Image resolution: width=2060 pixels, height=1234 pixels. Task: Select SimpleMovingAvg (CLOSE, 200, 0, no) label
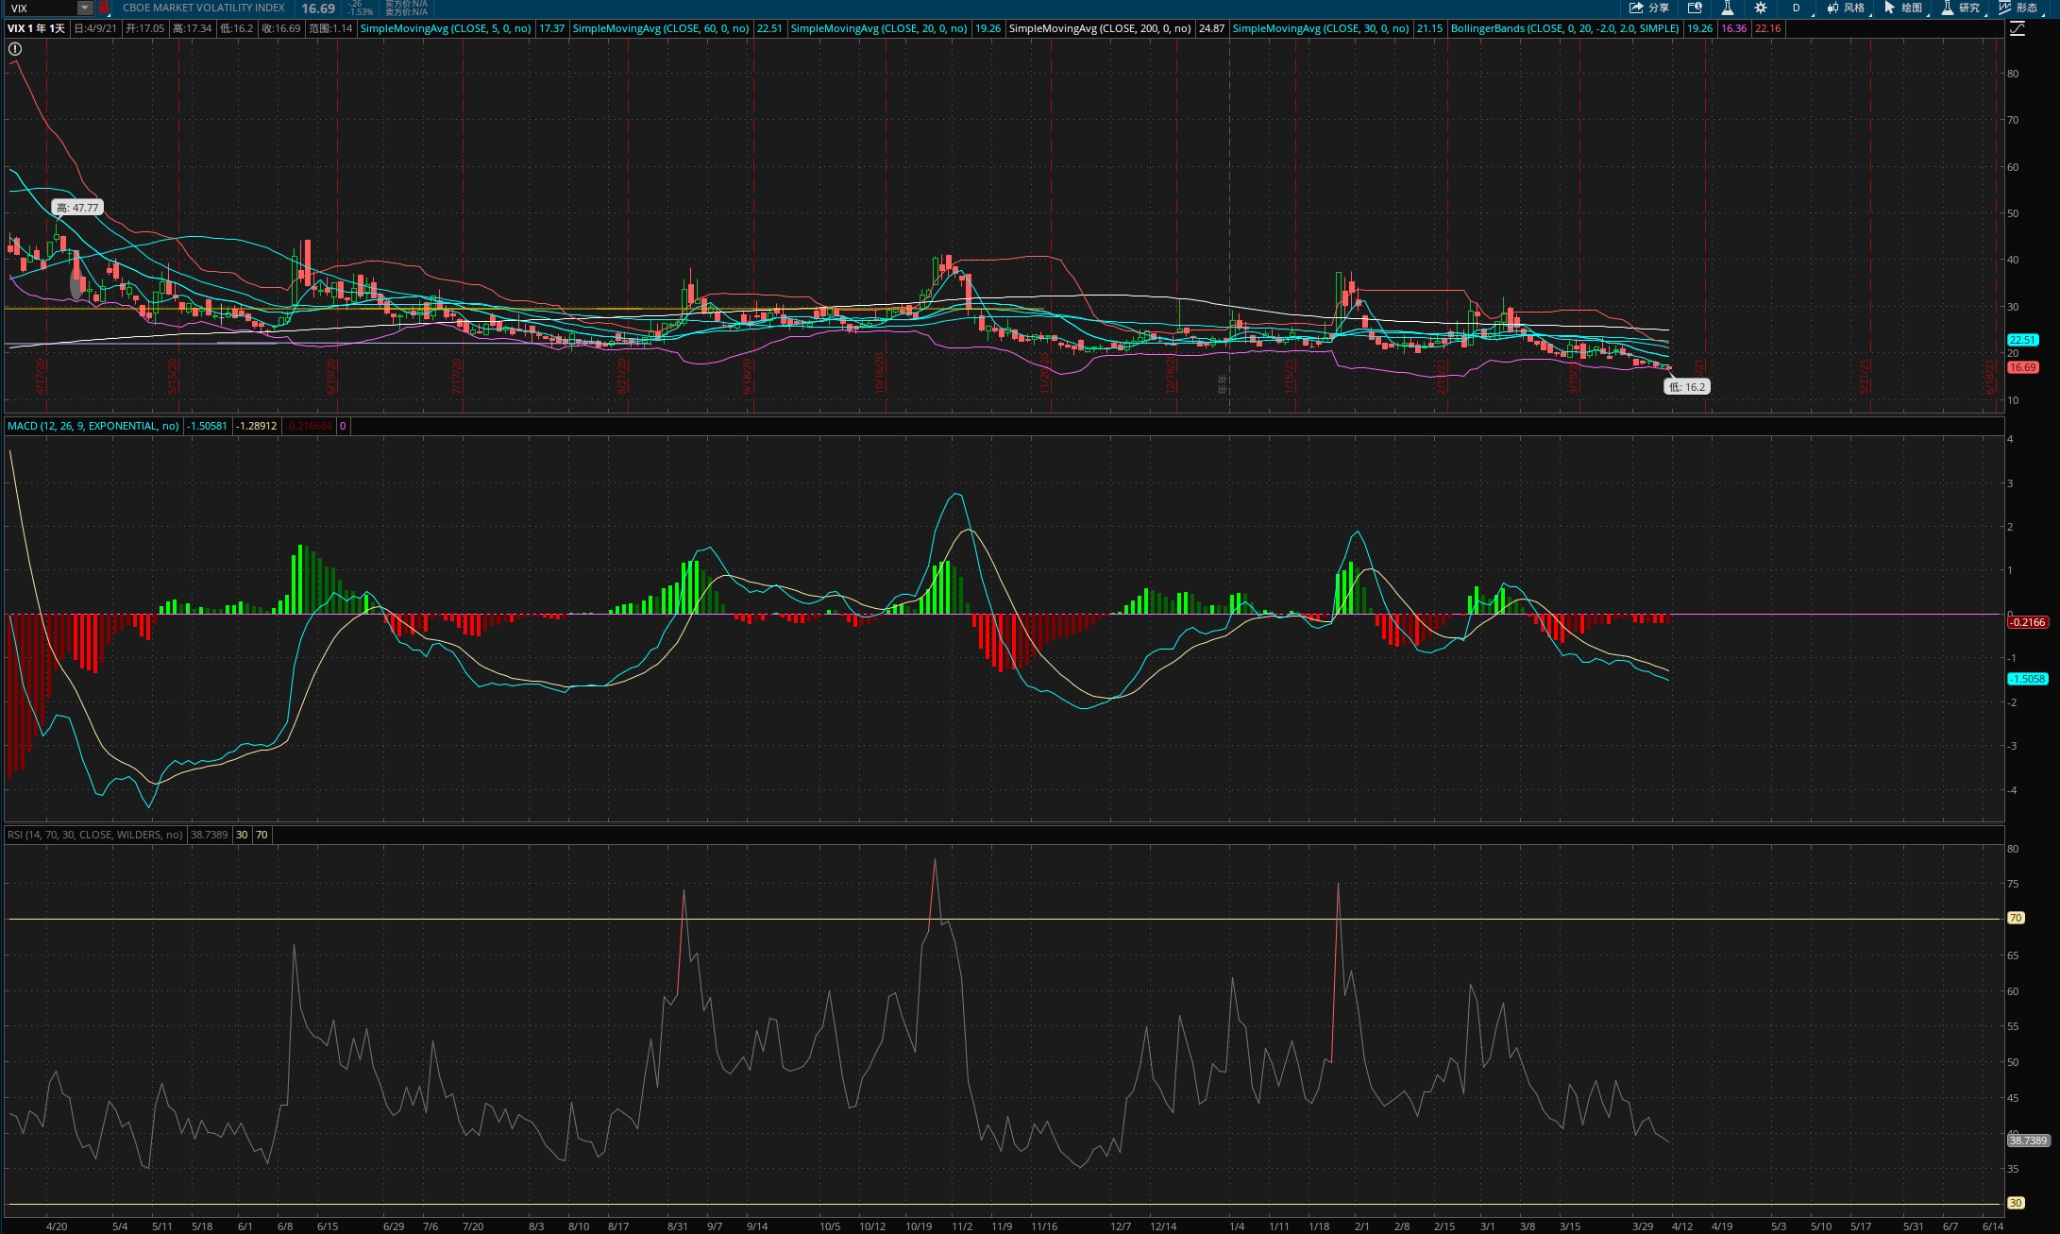[1100, 28]
